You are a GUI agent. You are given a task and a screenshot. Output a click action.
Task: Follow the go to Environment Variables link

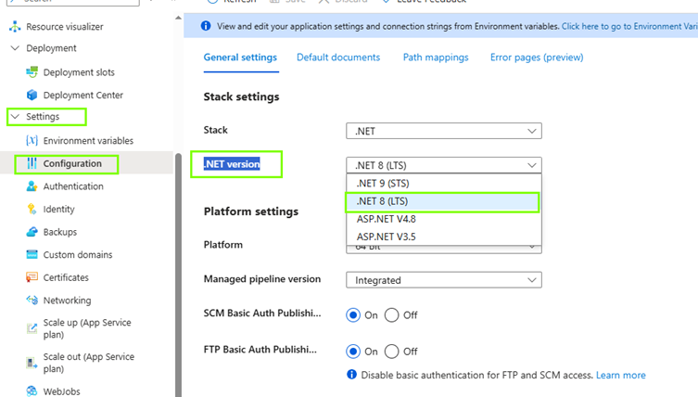coord(629,26)
